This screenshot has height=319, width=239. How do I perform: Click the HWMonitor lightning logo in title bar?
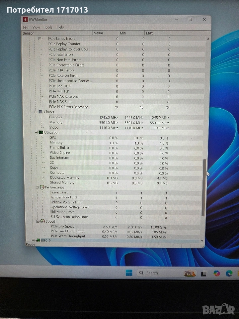click(25, 20)
